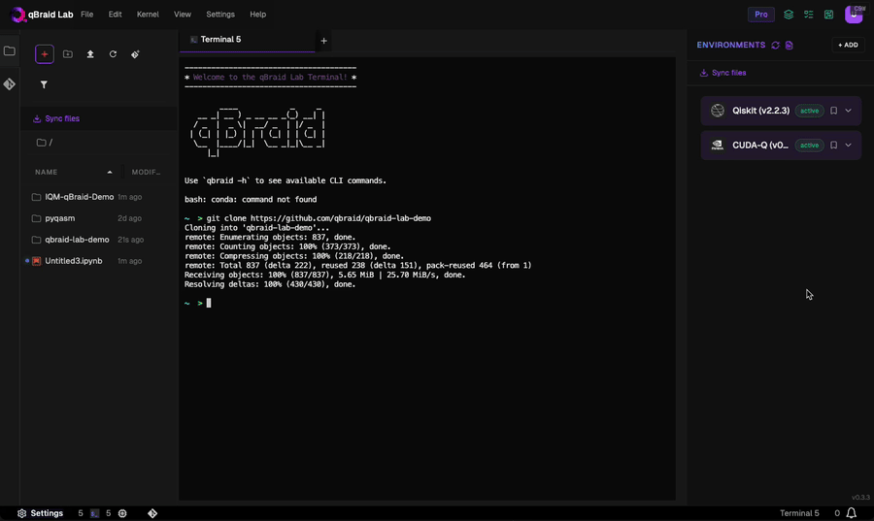Expand the CUDA-Q environment details
Image resolution: width=874 pixels, height=521 pixels.
(x=849, y=146)
